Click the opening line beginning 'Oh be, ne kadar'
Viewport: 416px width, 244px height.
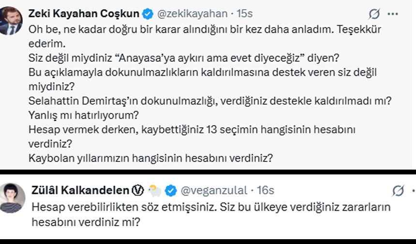pos(205,29)
